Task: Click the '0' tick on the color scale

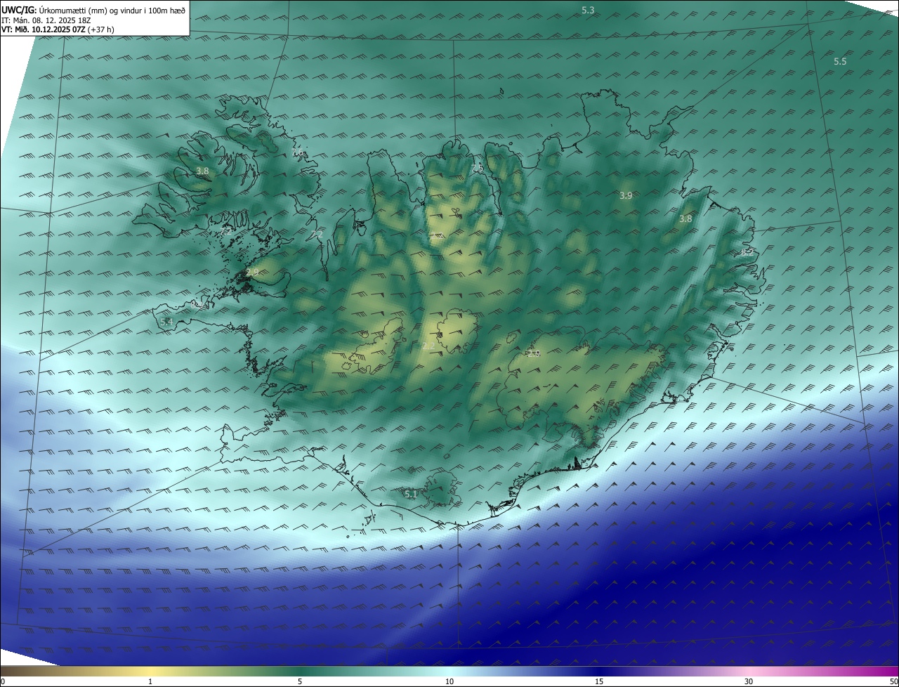Action: pyautogui.click(x=2, y=682)
